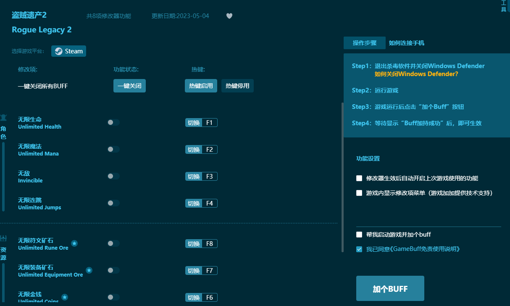Image resolution: width=510 pixels, height=306 pixels.
Task: Click the Step4 Buff加持成功 instruction text
Action: (417, 123)
